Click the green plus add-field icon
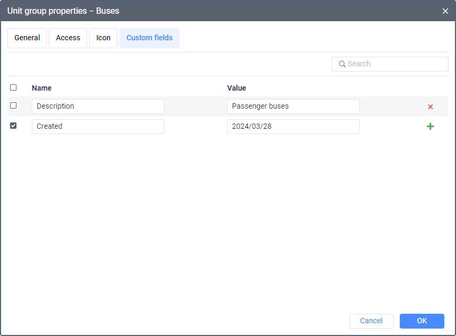 tap(430, 127)
